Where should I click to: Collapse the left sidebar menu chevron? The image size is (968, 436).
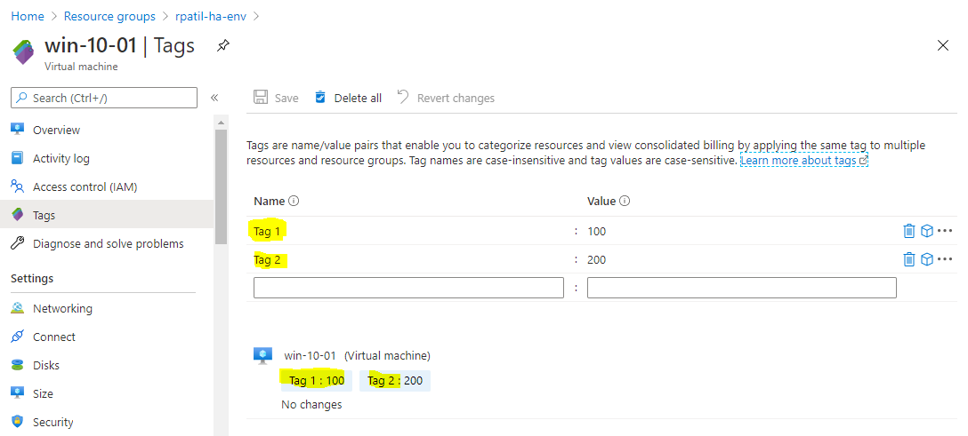click(214, 98)
